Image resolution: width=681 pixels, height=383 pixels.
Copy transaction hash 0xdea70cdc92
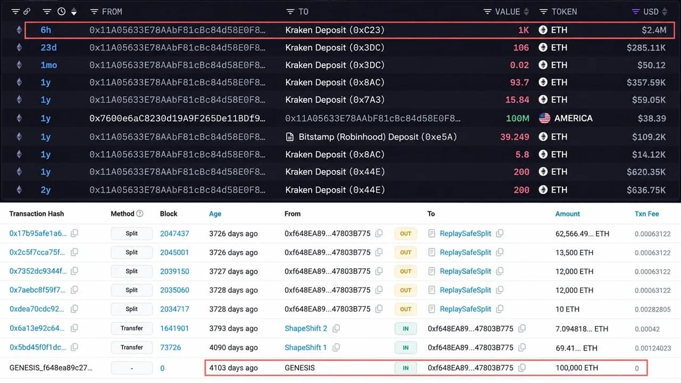[x=74, y=309]
